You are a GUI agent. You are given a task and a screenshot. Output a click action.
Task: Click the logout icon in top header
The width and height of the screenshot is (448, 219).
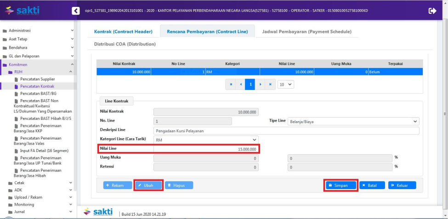432,11
